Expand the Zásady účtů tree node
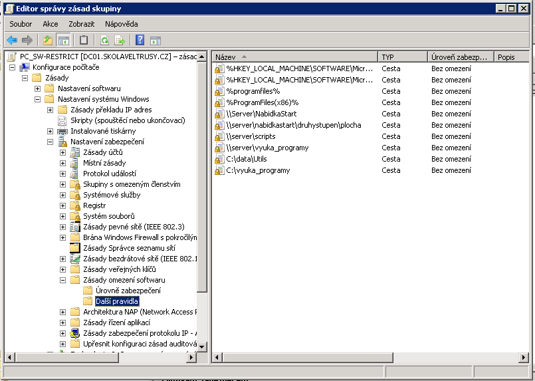 (x=63, y=152)
